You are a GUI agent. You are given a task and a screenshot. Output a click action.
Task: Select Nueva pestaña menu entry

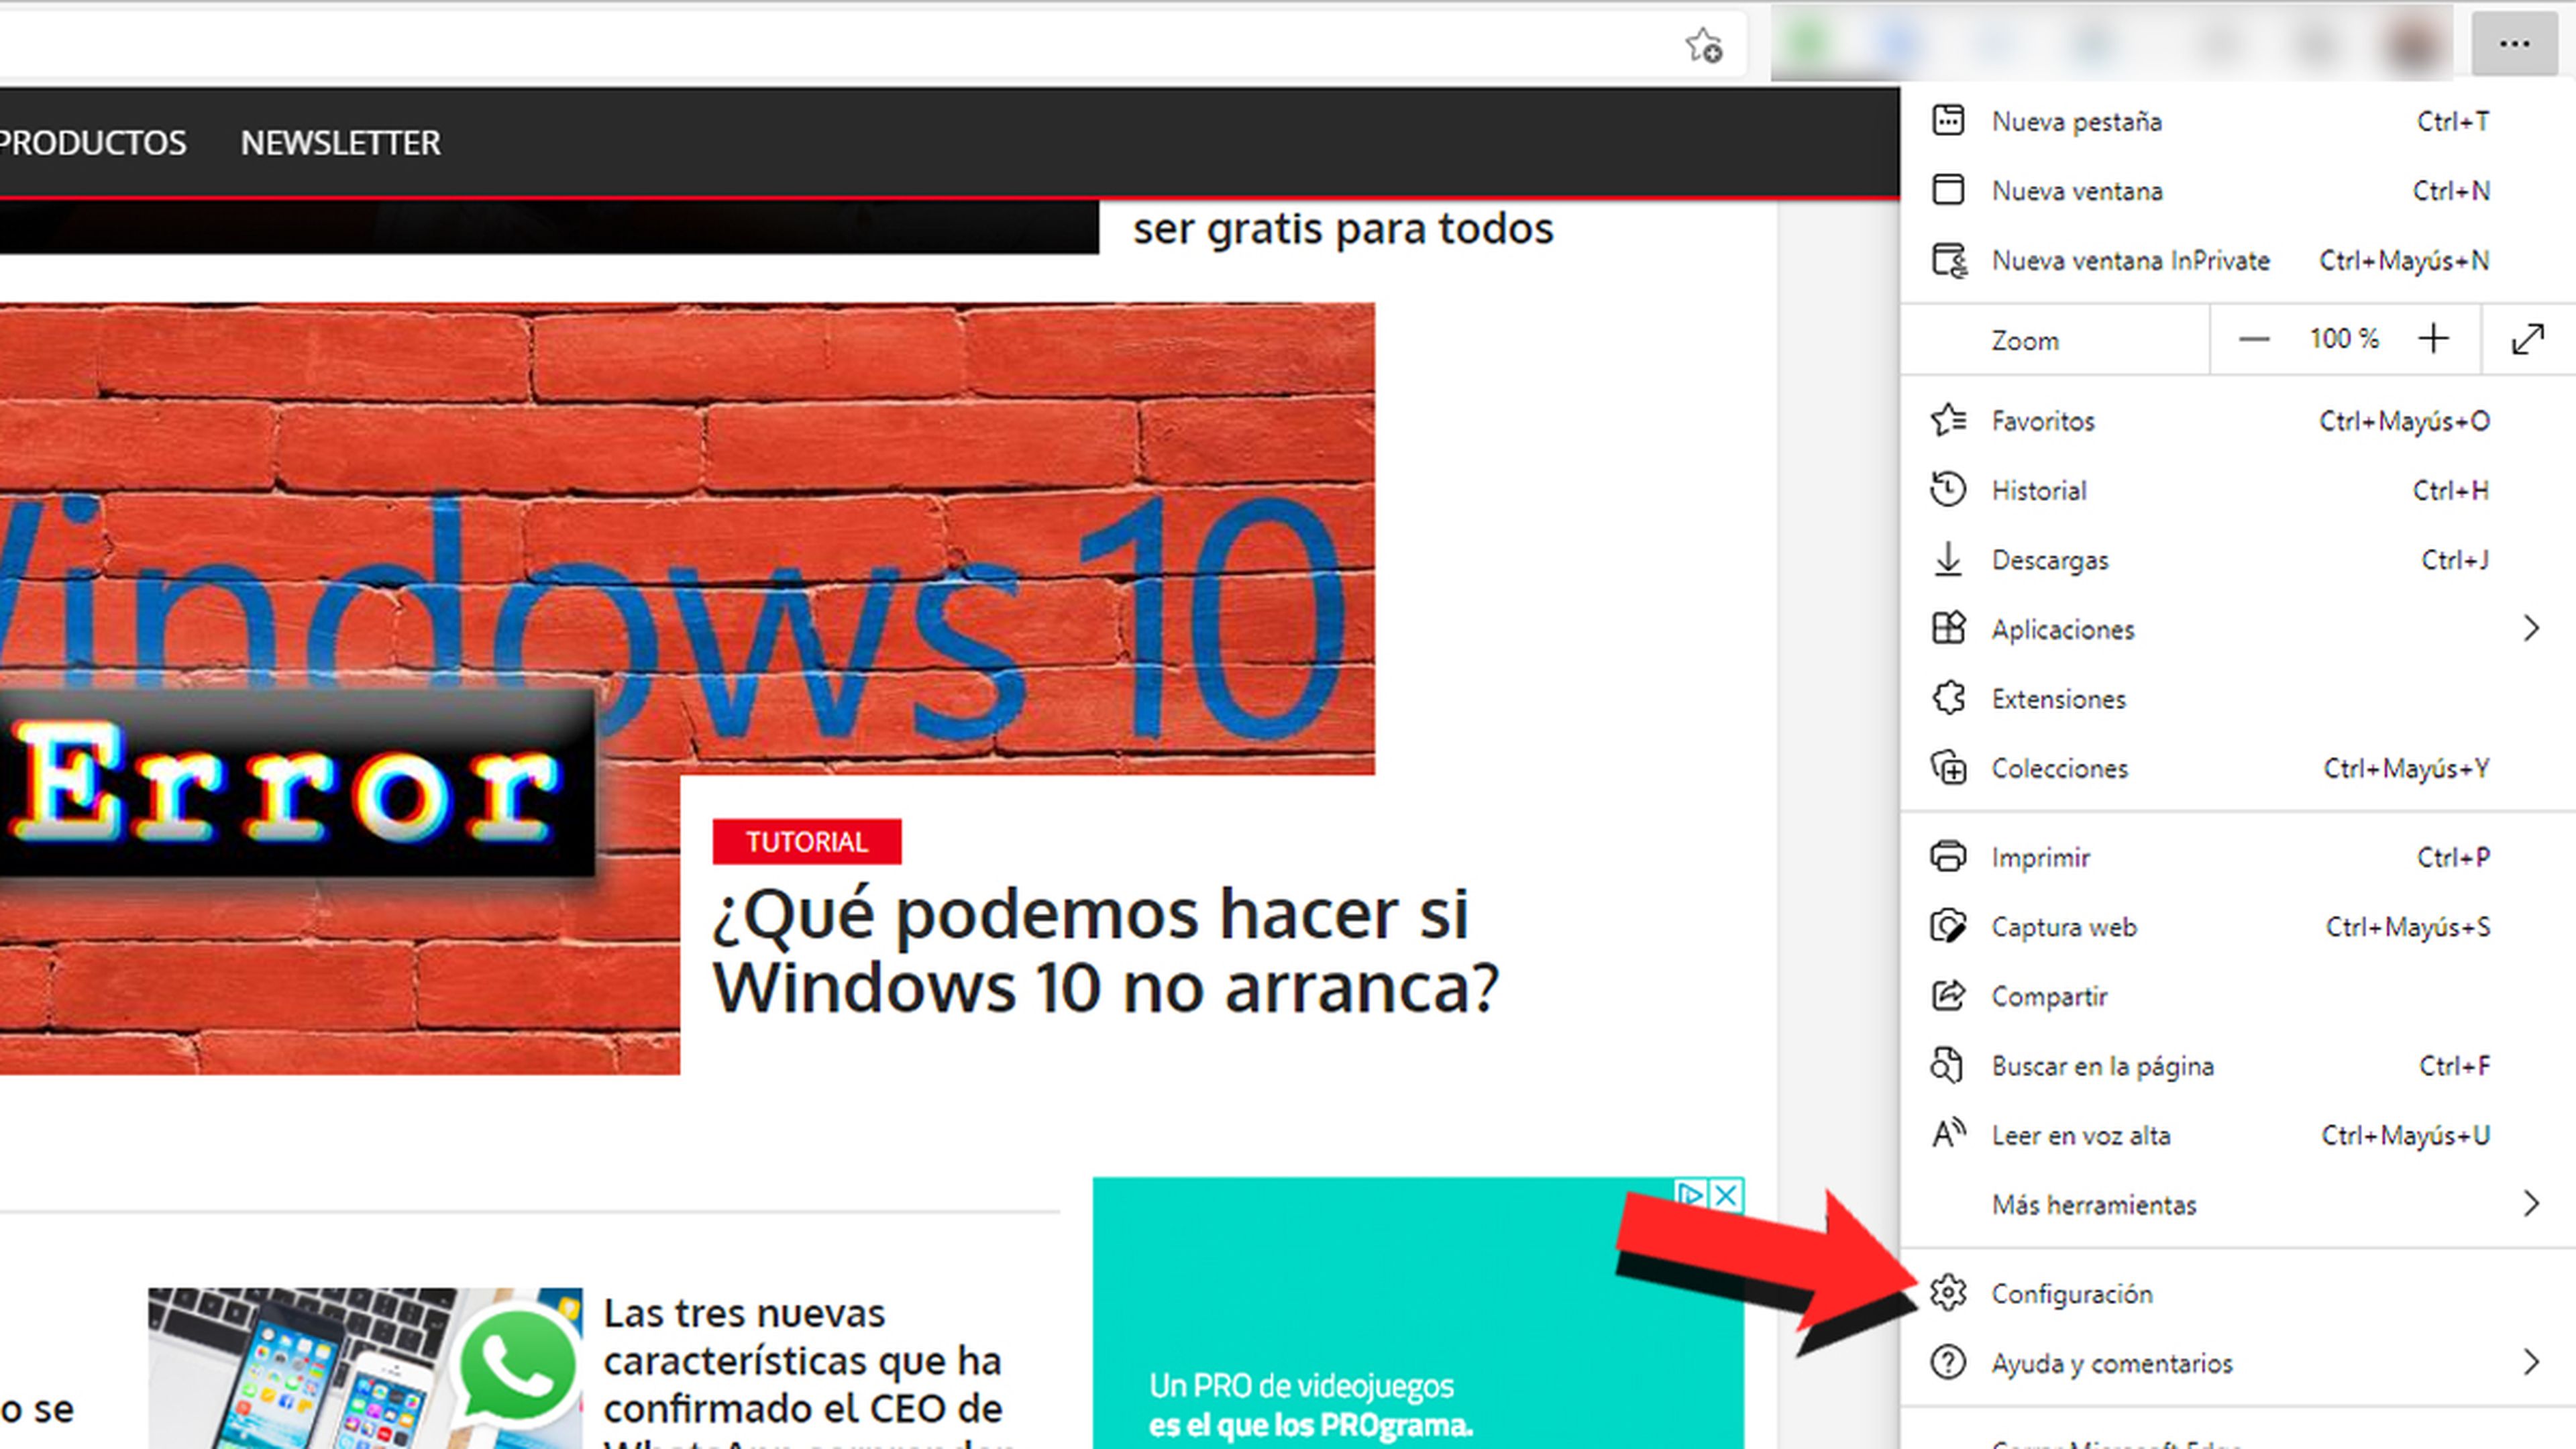(x=2238, y=121)
